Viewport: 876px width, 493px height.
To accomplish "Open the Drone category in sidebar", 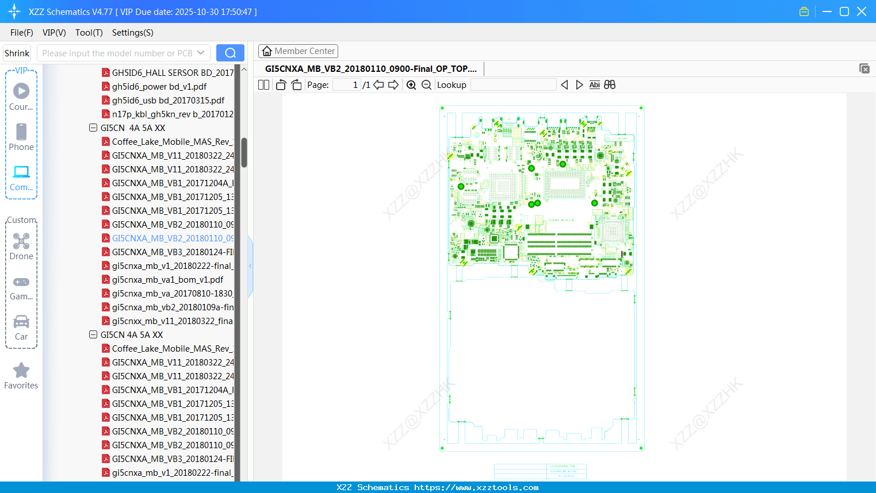I will 21,246.
